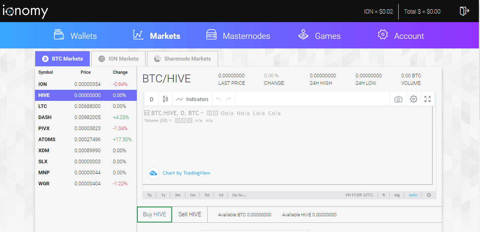
Task: Select the HIVE market row
Action: pyautogui.click(x=86, y=95)
